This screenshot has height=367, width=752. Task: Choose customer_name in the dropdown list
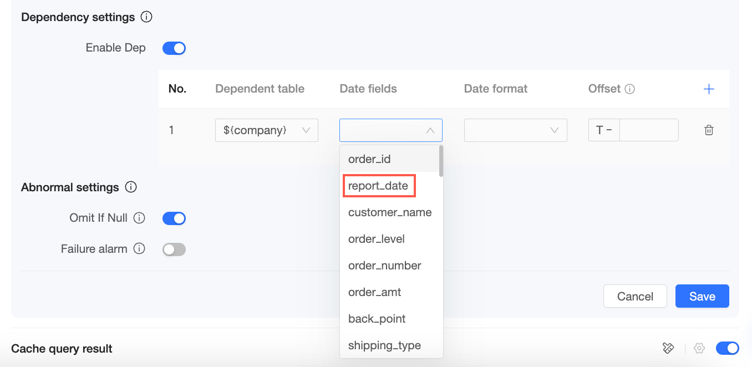[x=390, y=212]
